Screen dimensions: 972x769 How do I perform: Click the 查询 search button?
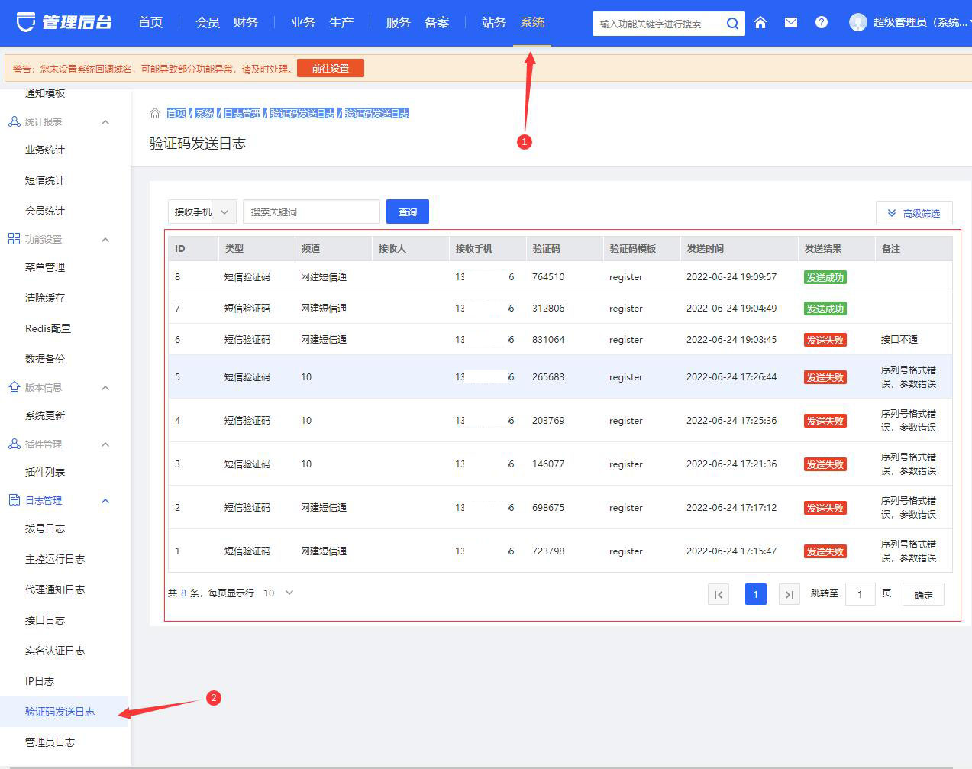[408, 212]
